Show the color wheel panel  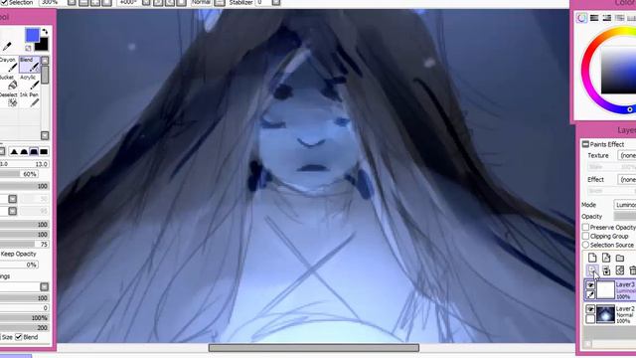pos(581,18)
